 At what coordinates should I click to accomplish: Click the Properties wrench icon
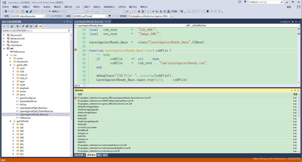click(36, 26)
